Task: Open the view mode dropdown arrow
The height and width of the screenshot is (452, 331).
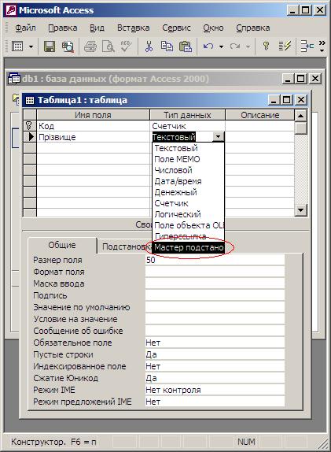Action: 31,46
